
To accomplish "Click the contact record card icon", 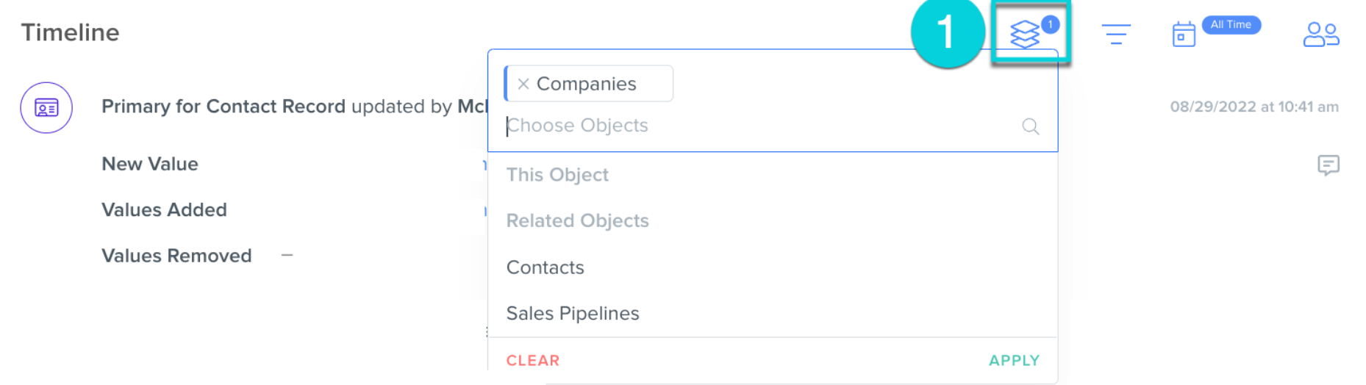I will (x=46, y=108).
